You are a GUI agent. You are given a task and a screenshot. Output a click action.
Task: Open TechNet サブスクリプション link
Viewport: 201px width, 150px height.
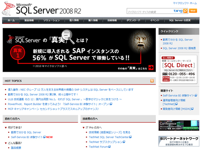(106, 142)
